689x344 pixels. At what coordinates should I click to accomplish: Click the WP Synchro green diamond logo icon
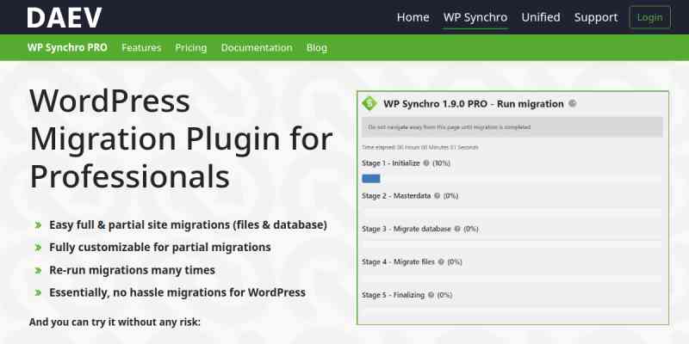pos(369,103)
